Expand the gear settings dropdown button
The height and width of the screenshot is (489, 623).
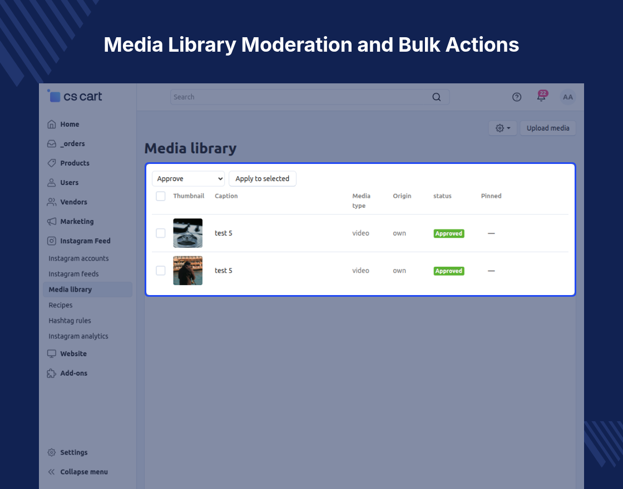(x=503, y=128)
